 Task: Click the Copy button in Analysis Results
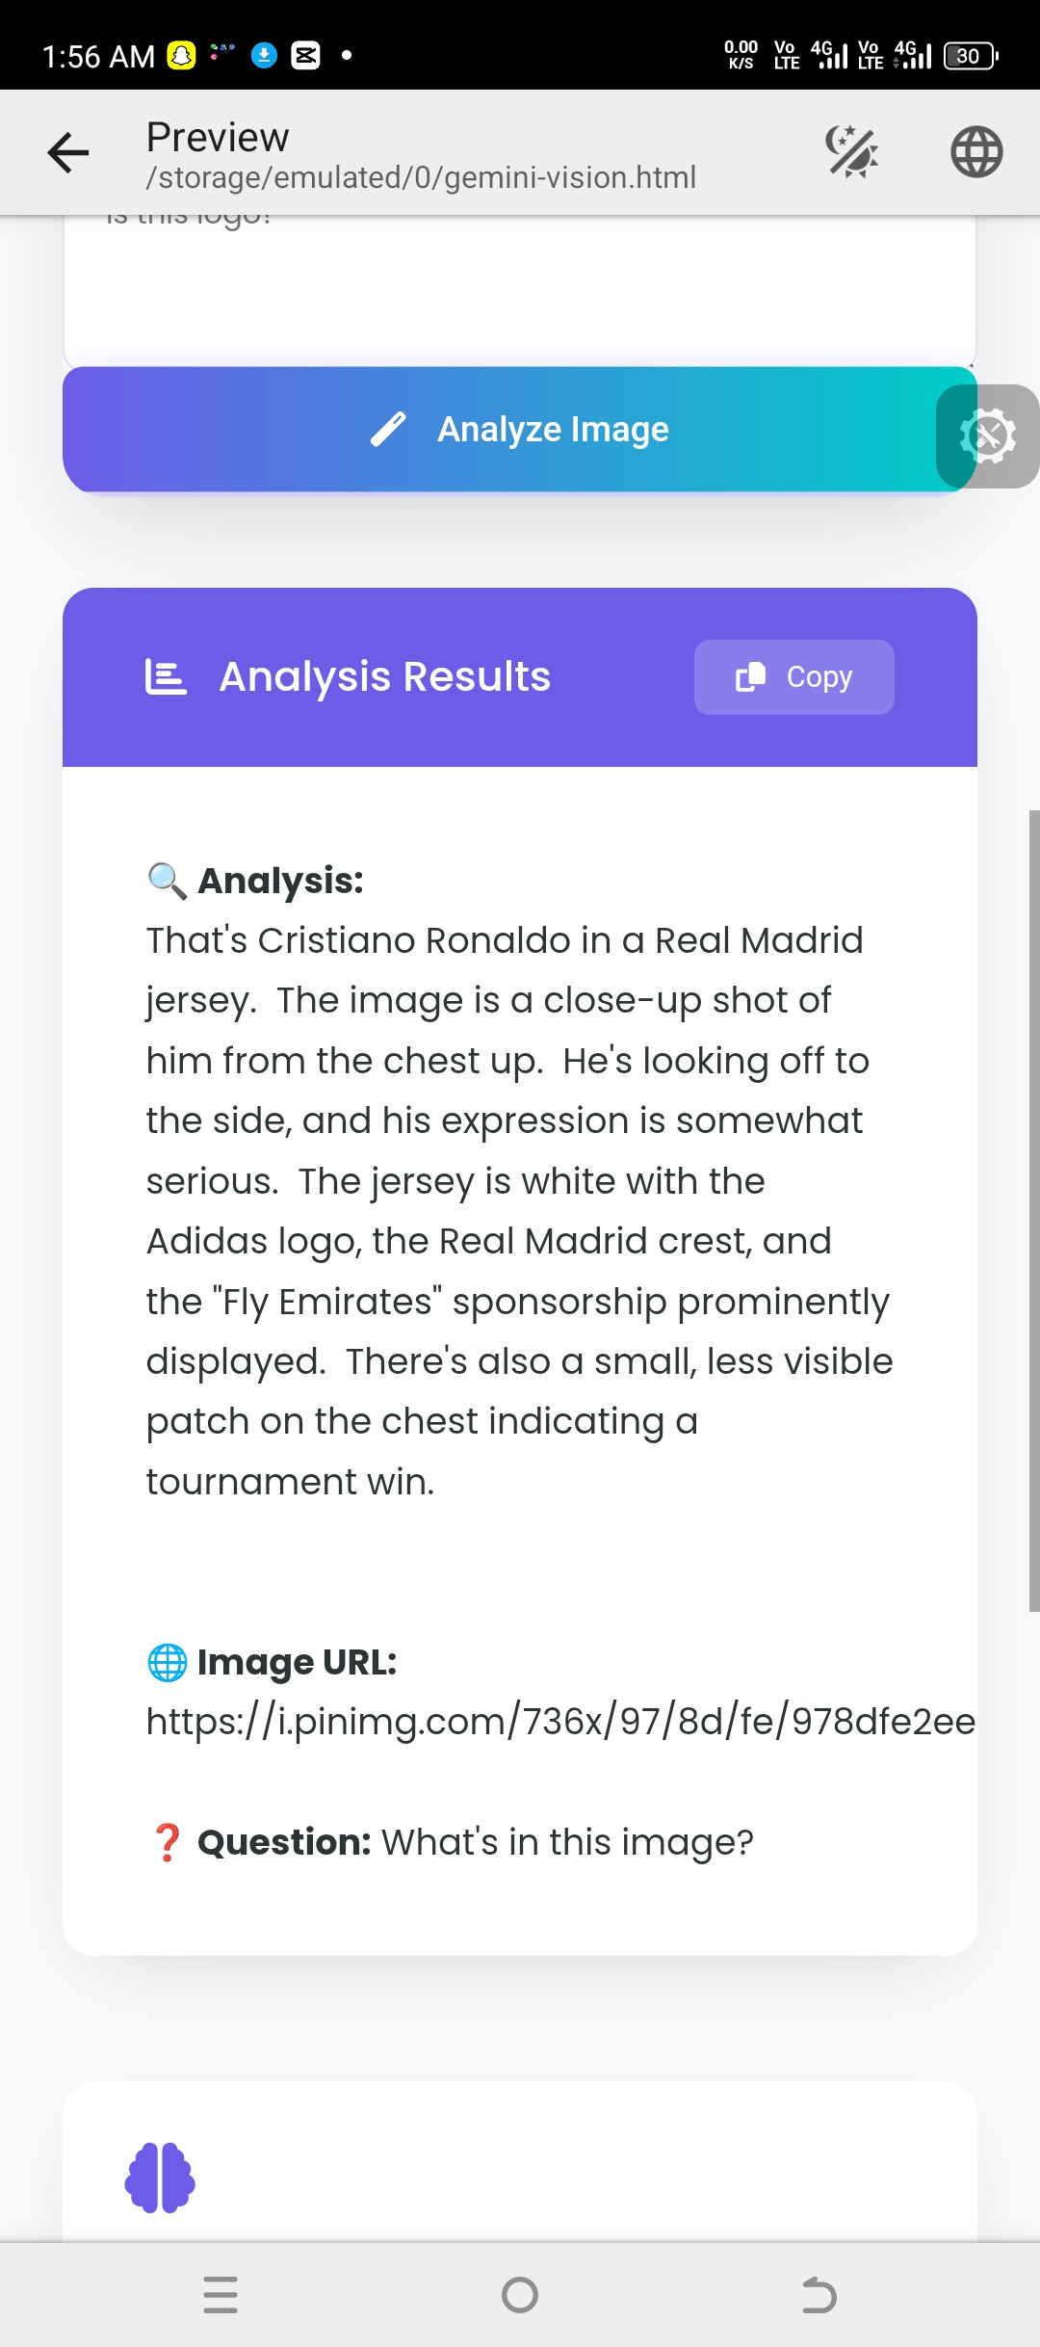pyautogui.click(x=793, y=677)
